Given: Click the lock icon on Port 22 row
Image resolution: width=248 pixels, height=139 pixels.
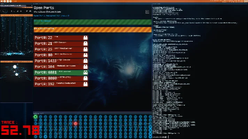Looking at the screenshot, I should coord(85,38).
